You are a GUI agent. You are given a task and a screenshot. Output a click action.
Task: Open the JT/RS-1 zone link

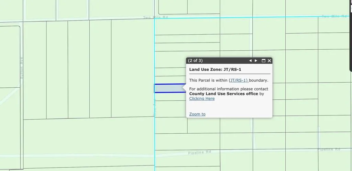tap(239, 80)
